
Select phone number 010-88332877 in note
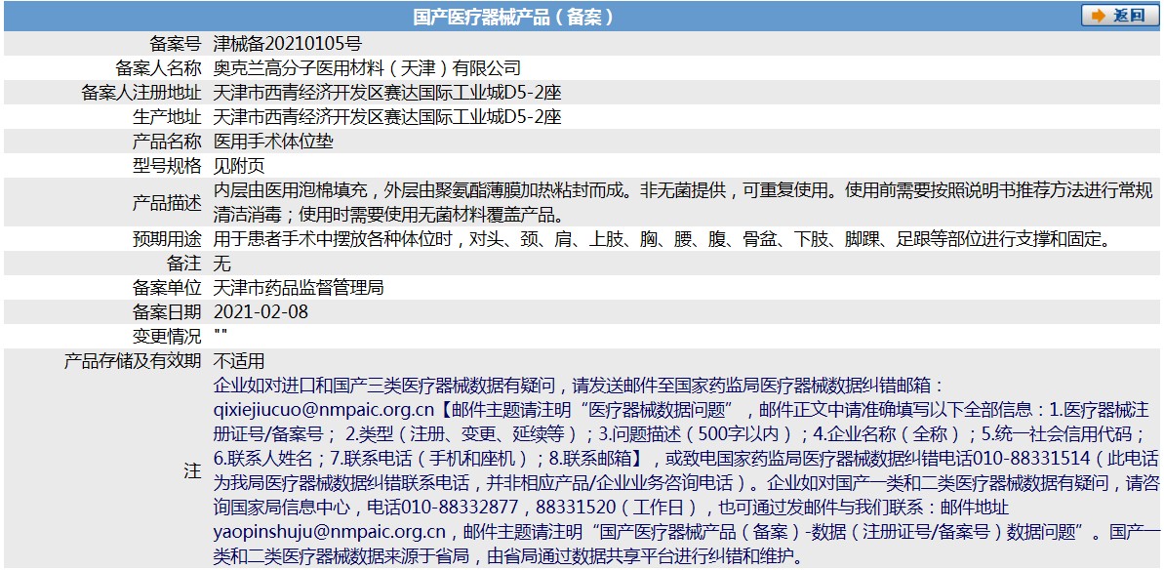click(460, 508)
